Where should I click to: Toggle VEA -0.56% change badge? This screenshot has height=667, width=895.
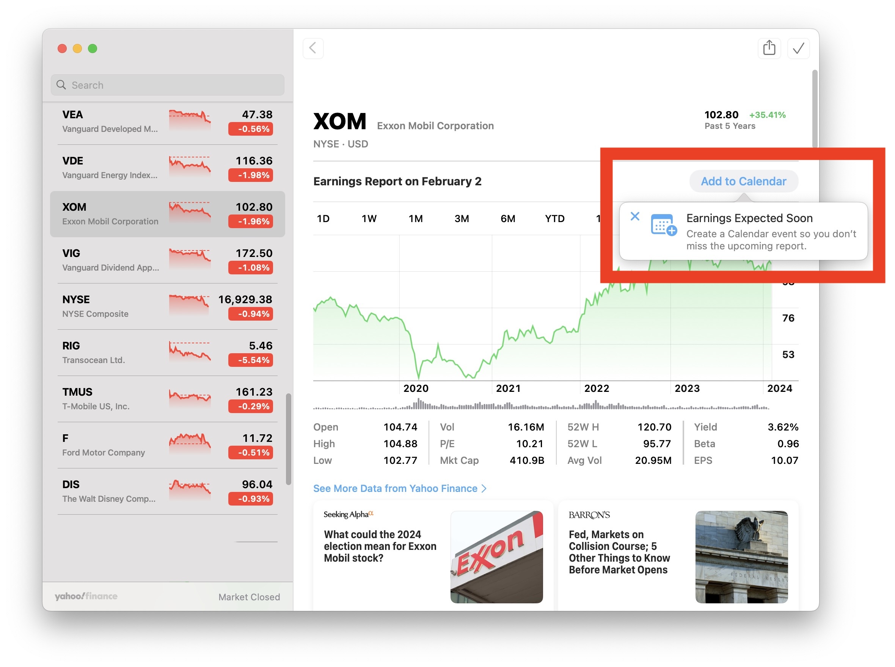(x=250, y=129)
